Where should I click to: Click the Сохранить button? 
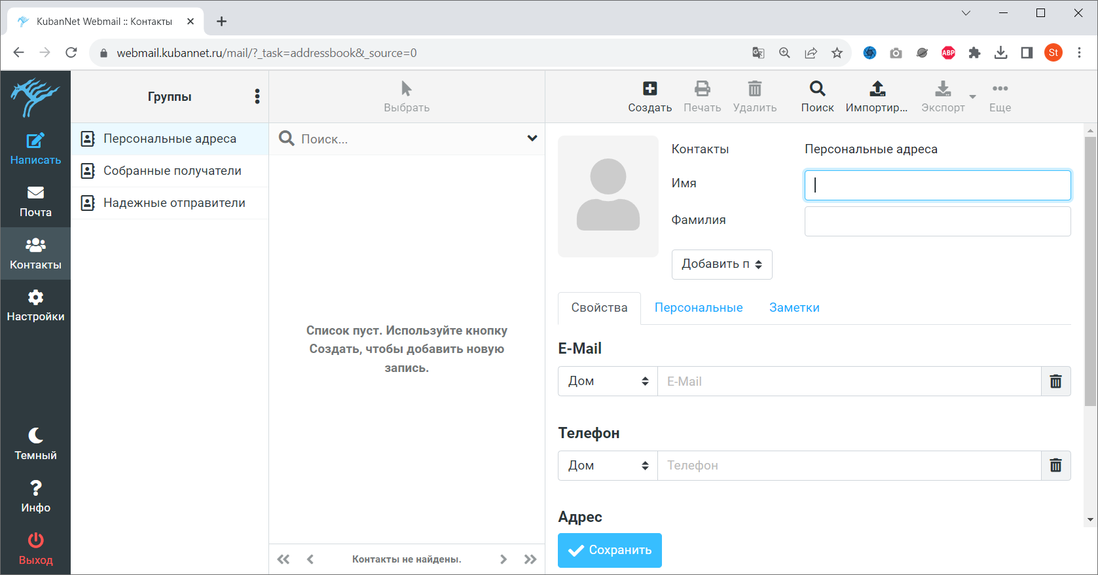(610, 550)
